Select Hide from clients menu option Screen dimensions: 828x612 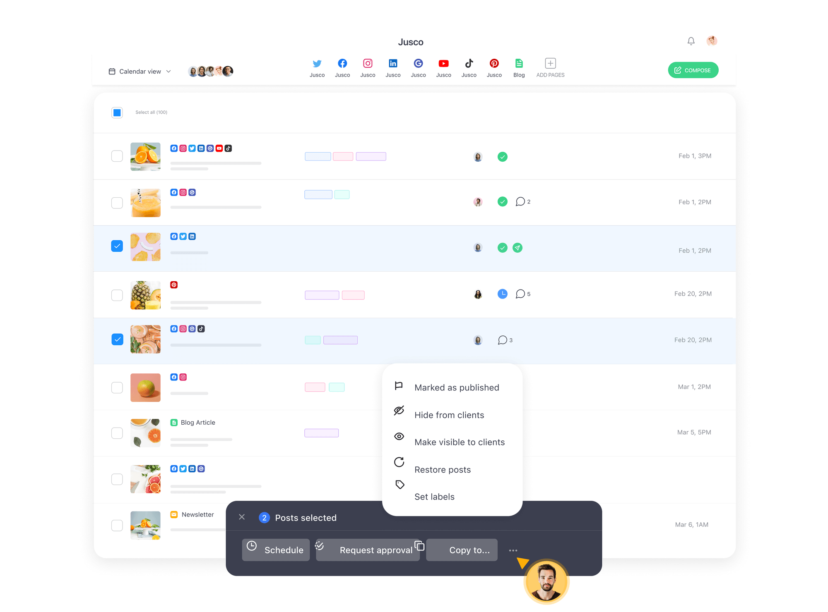[x=448, y=415]
